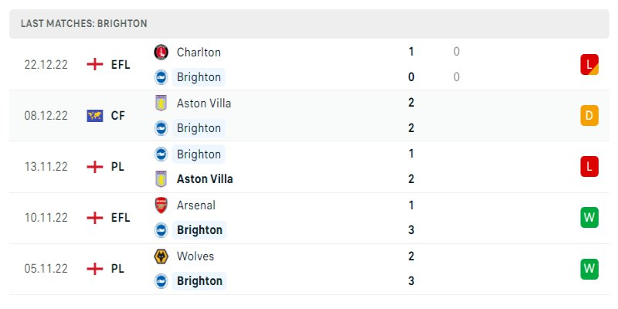Viewport: 618px width, 309px height.
Task: Click the Arsenal club crest icon
Action: pos(161,205)
